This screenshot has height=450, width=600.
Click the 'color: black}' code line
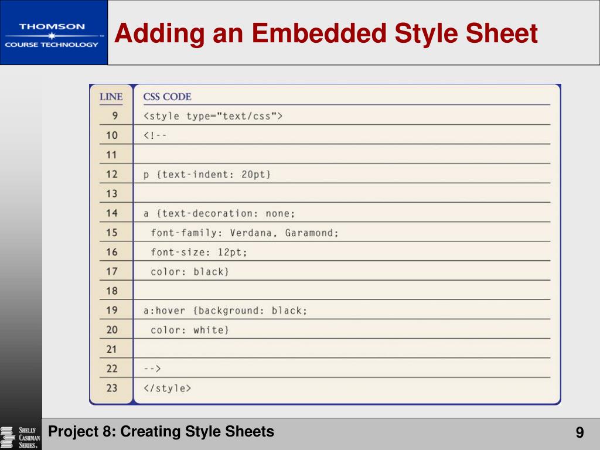(x=190, y=271)
